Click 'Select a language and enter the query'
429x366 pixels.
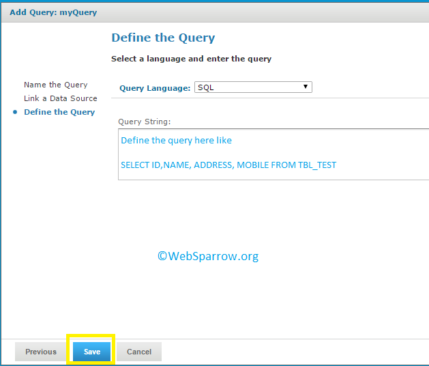[x=191, y=59]
